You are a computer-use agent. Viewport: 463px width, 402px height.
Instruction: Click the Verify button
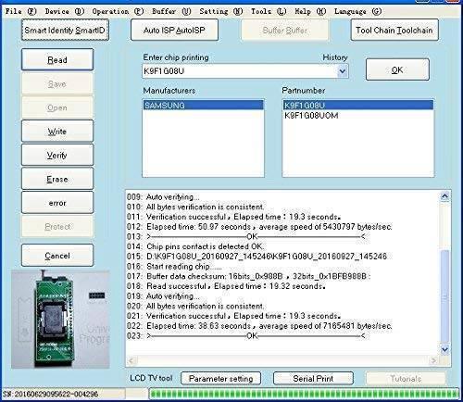click(57, 155)
